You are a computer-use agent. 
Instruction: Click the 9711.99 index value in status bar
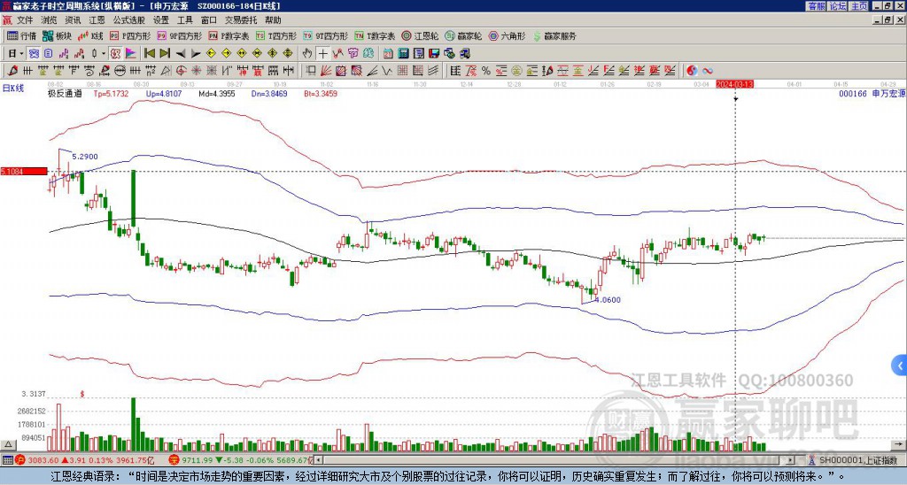[x=198, y=460]
